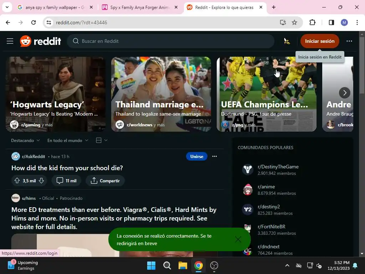The image size is (365, 274).
Task: Click the u/hims advertiser avatar
Action: click(16, 198)
